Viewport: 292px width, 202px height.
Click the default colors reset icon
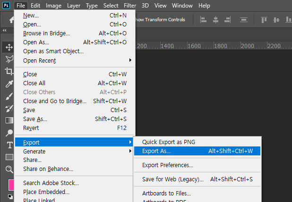(x=10, y=196)
